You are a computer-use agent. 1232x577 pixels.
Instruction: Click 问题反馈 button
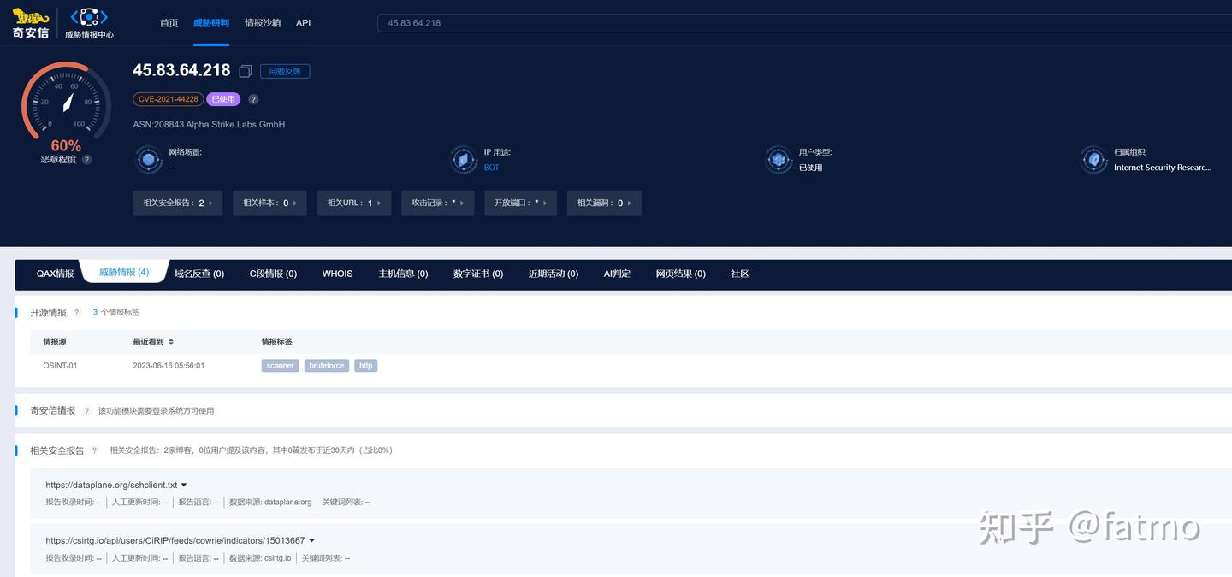point(285,71)
